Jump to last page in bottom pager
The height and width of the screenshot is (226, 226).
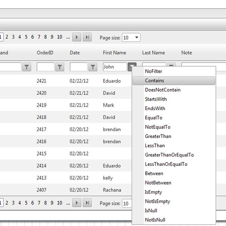87,203
